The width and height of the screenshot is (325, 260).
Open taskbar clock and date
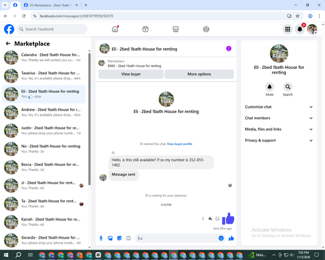coord(304,255)
